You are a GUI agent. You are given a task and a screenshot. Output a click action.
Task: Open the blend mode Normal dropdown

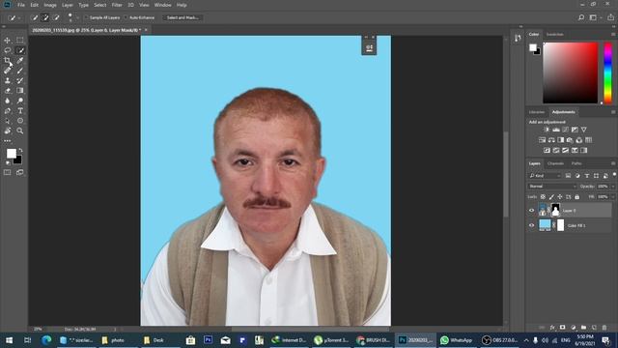coord(551,187)
